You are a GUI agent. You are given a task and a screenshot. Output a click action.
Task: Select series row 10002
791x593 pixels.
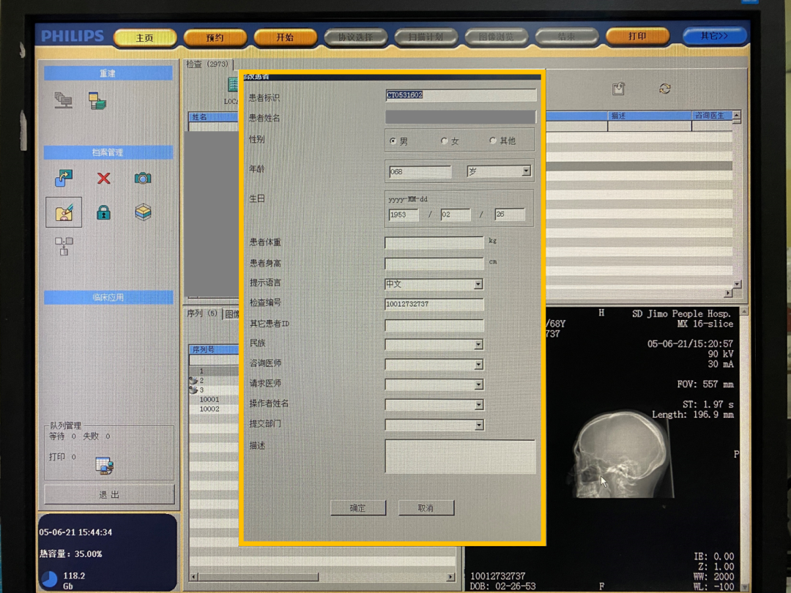(209, 409)
